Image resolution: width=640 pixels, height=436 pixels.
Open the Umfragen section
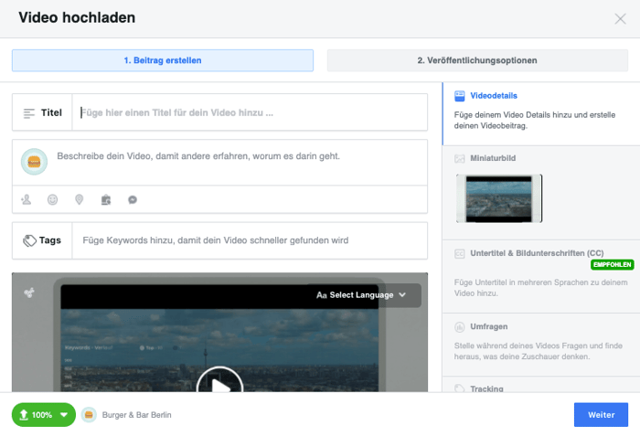[541, 345]
